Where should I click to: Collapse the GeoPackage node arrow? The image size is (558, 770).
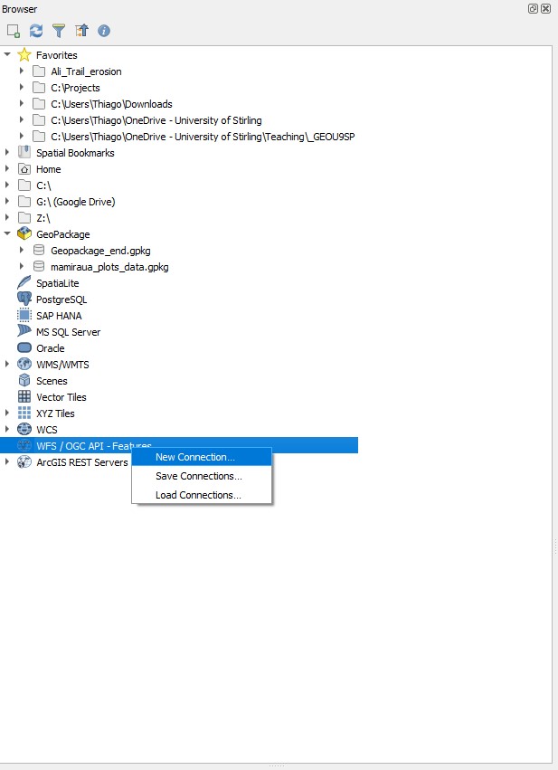(x=7, y=233)
